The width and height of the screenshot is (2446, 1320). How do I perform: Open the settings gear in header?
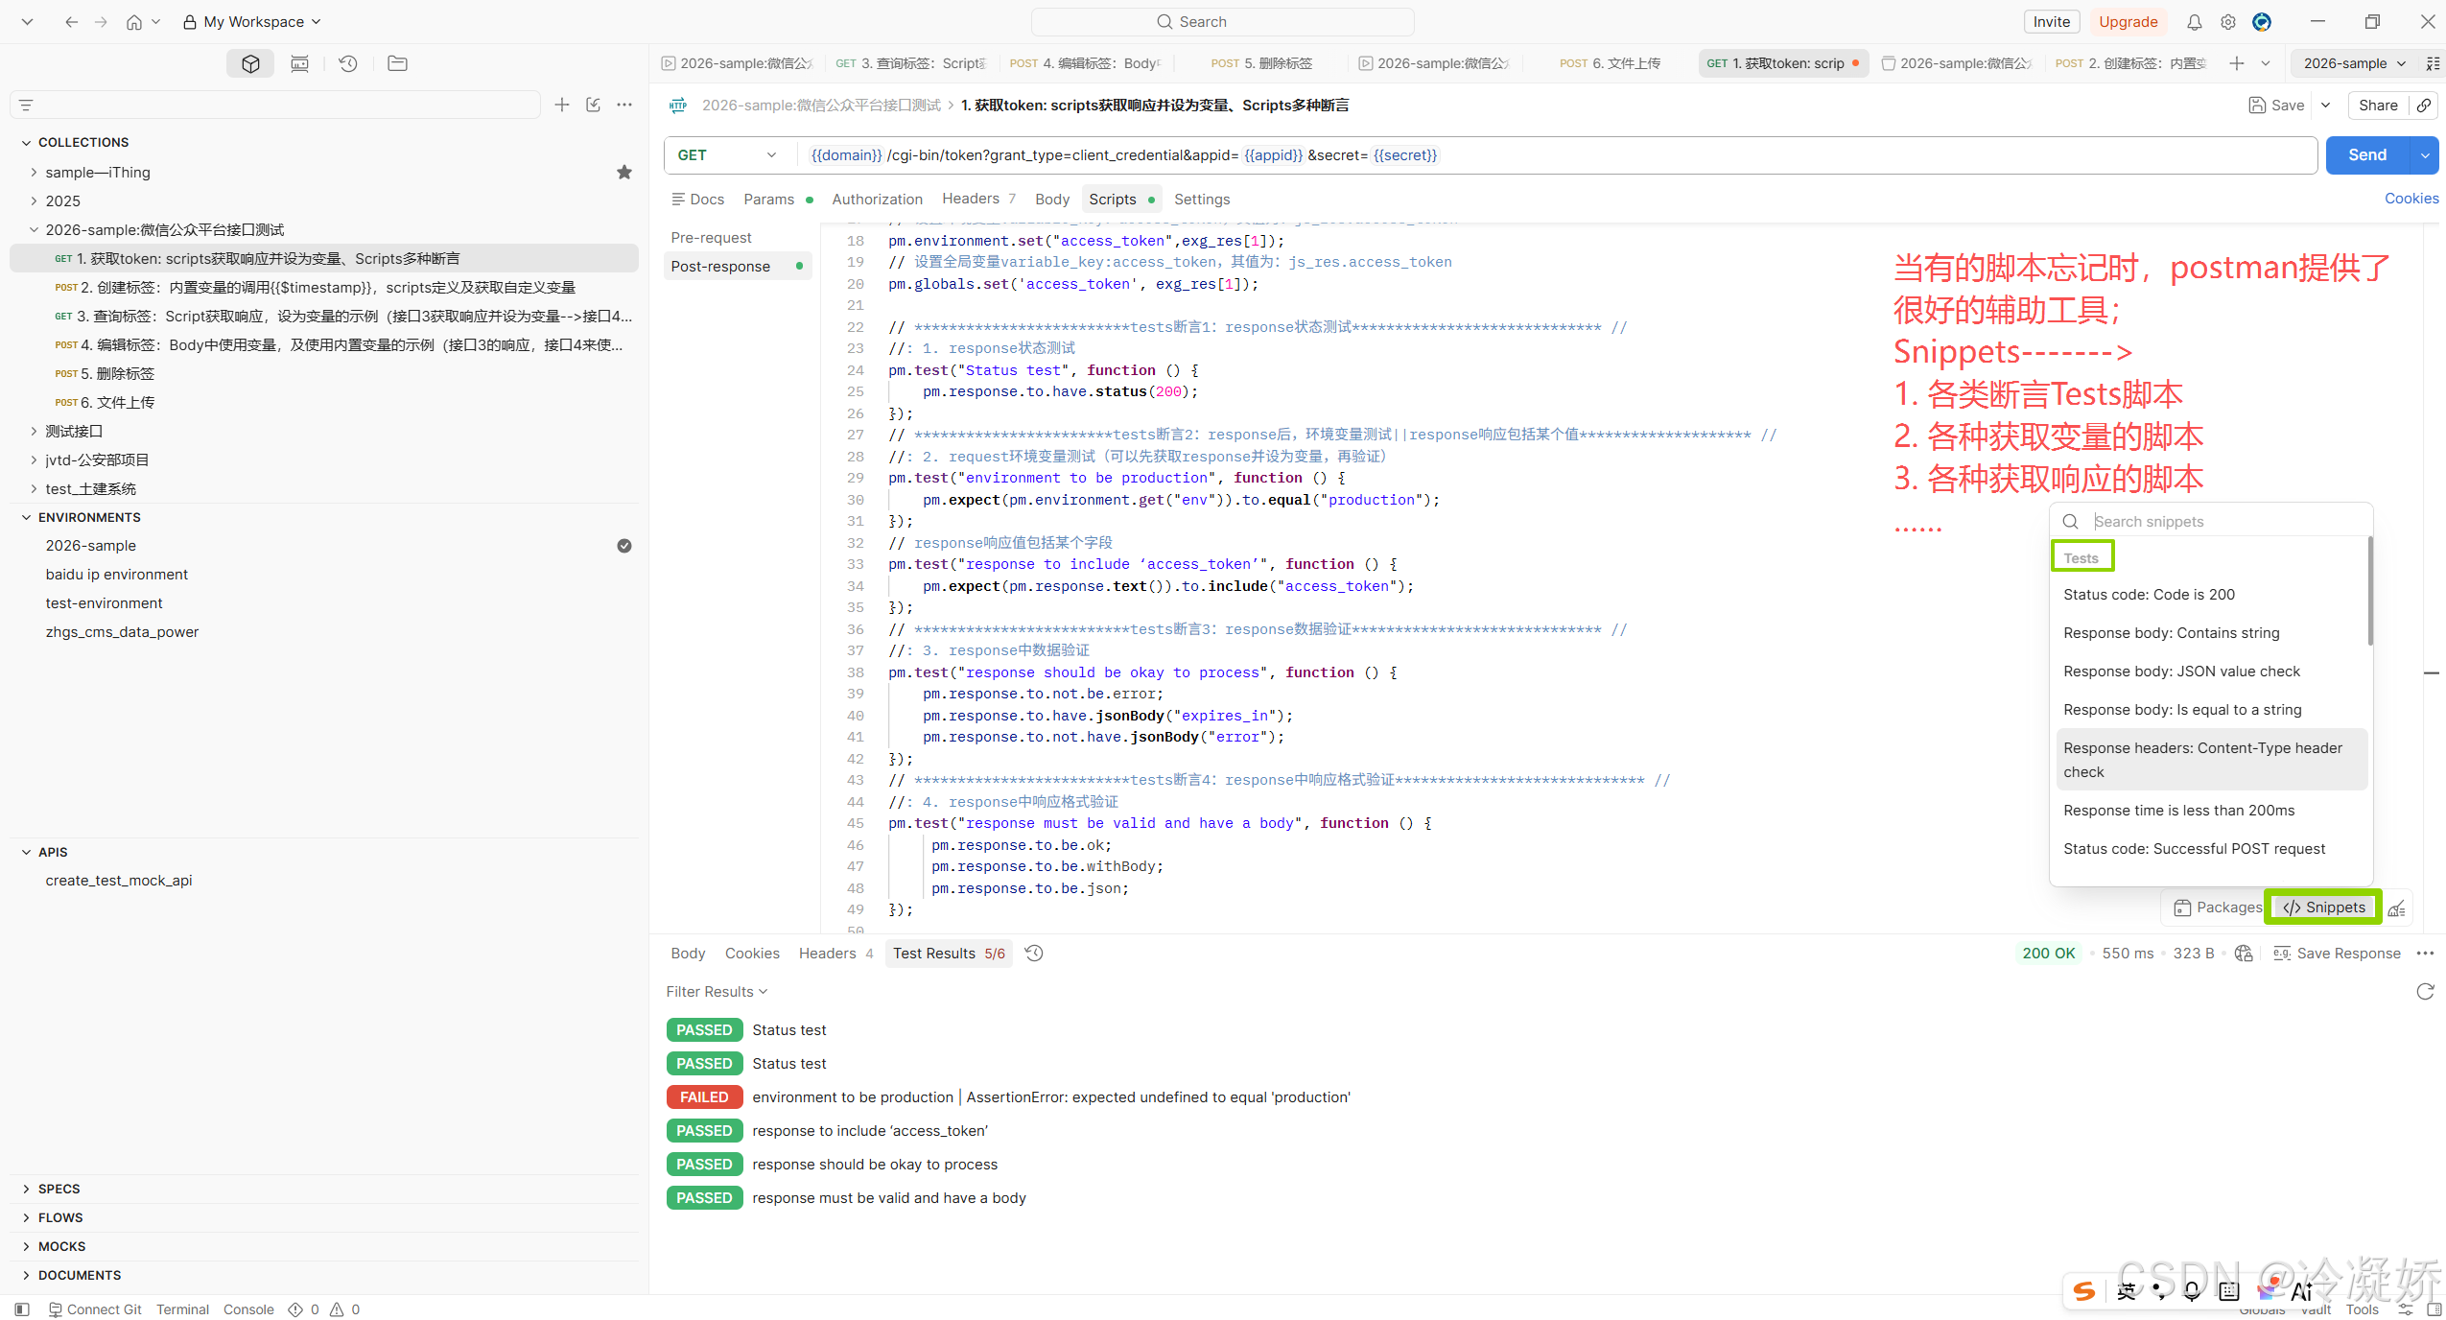tap(2228, 22)
